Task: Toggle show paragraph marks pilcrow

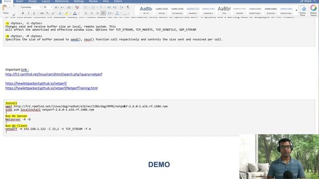Action: pyautogui.click(x=128, y=7)
